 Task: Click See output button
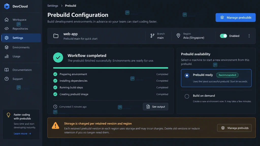[156, 107]
